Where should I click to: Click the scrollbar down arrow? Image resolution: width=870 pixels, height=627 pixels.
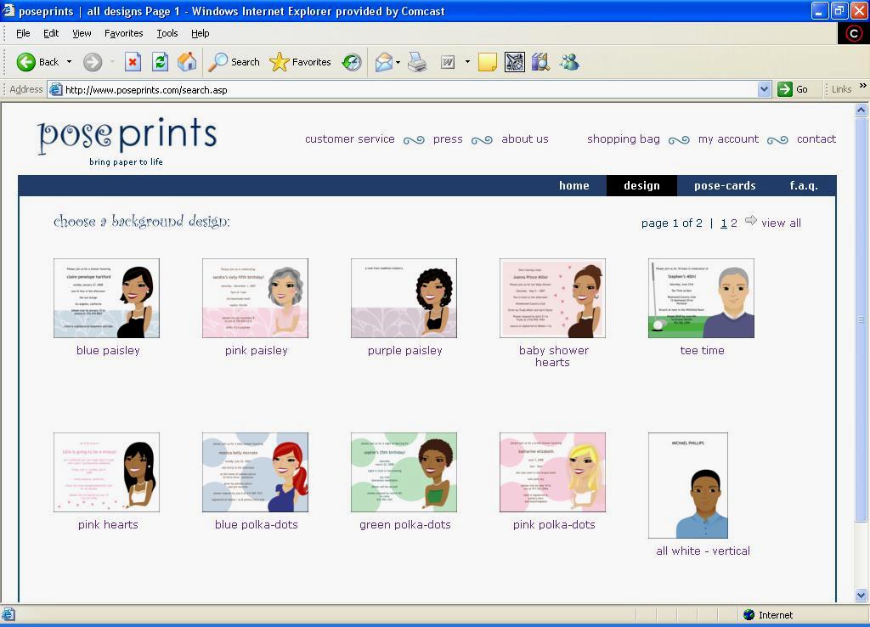click(862, 595)
